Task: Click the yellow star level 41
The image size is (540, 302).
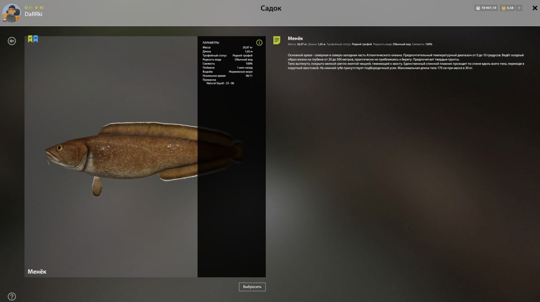Action: [x=39, y=8]
